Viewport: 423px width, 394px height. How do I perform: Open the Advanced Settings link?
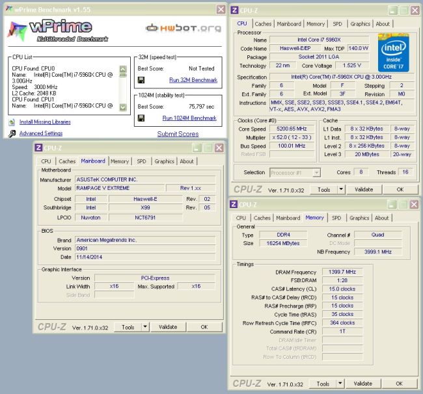click(x=41, y=133)
